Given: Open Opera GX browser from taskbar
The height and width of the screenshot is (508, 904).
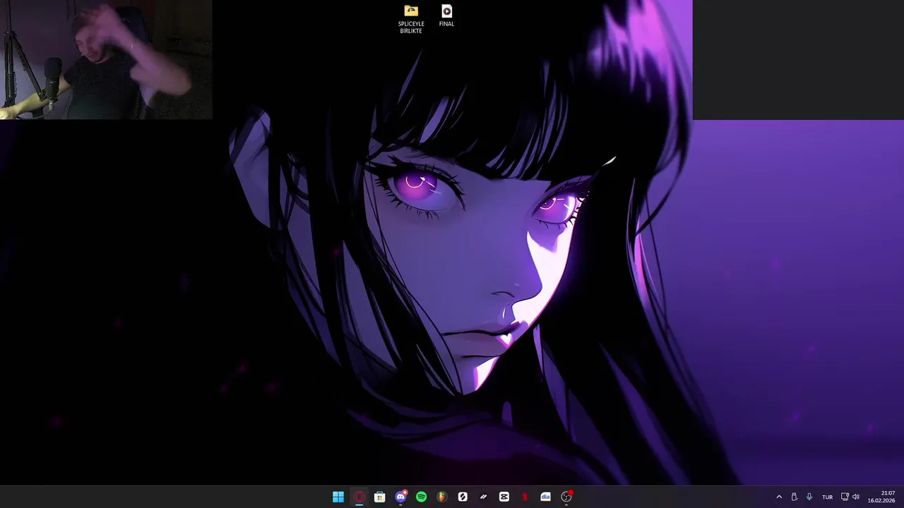Looking at the screenshot, I should [x=359, y=497].
